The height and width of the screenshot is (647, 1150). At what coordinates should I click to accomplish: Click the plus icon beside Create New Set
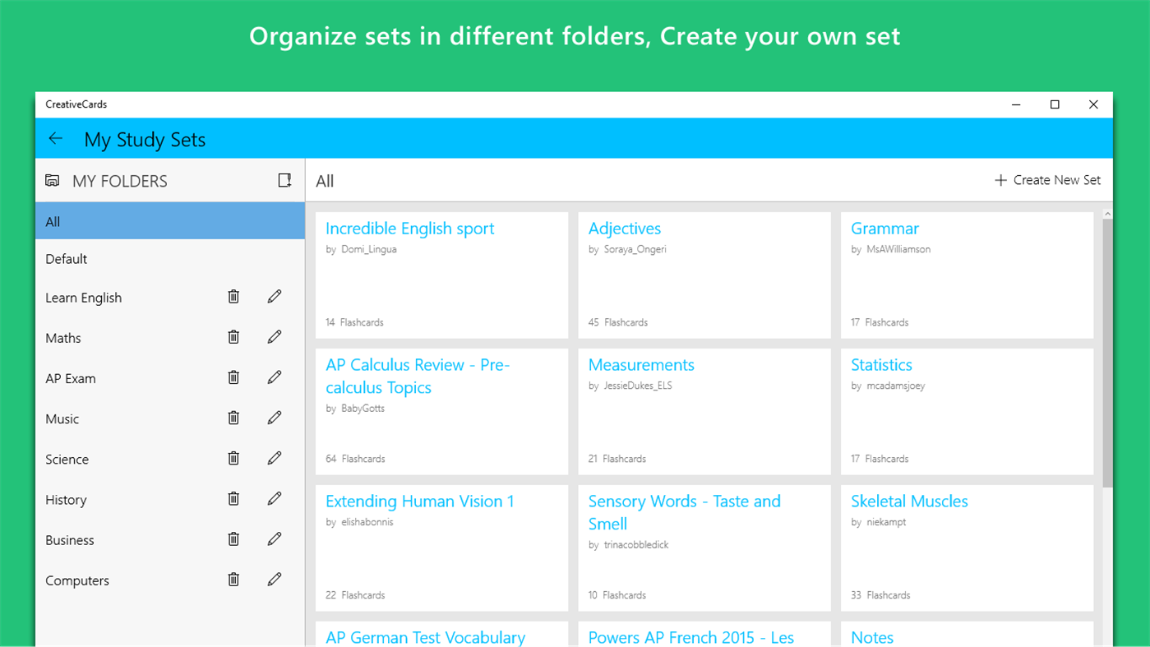1000,179
